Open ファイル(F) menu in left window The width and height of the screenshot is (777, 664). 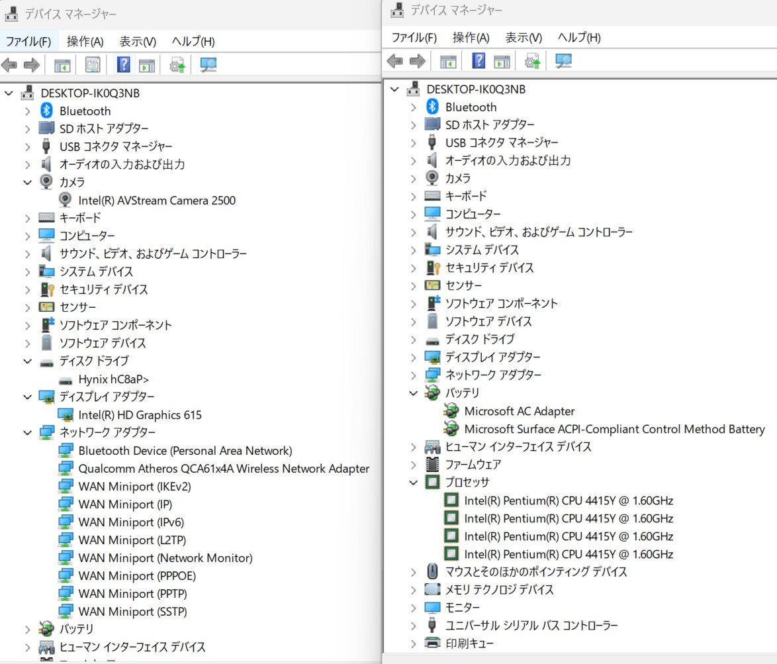(28, 42)
